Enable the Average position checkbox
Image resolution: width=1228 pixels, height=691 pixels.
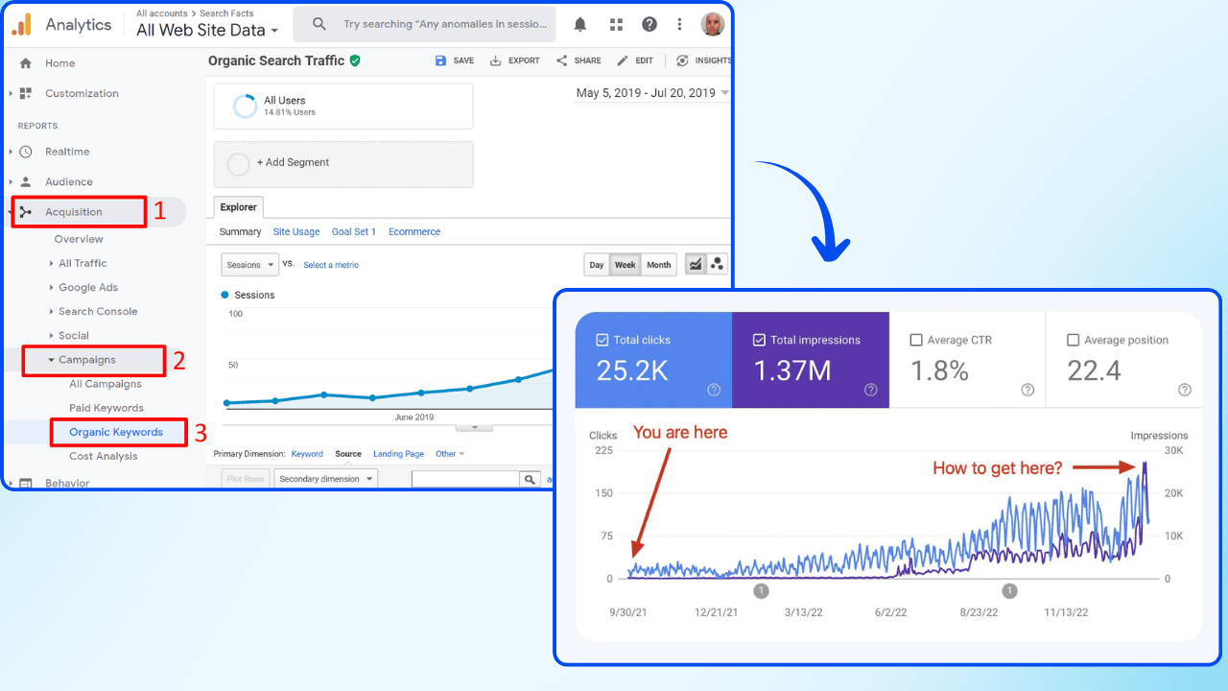[1073, 340]
